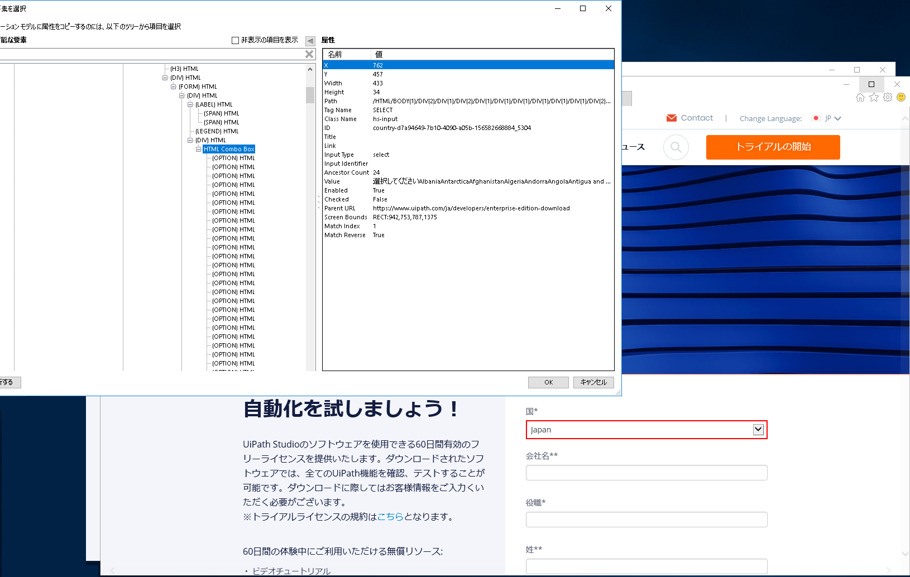Click the element tree scrollbar thumb
The height and width of the screenshot is (577, 910).
click(310, 95)
